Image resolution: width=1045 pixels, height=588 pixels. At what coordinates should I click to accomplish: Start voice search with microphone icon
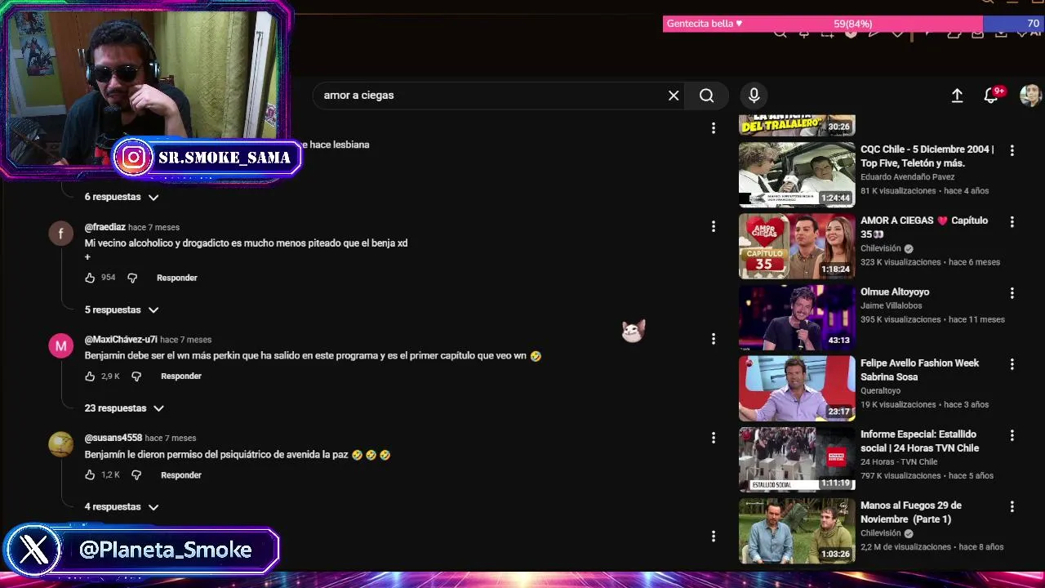tap(754, 96)
